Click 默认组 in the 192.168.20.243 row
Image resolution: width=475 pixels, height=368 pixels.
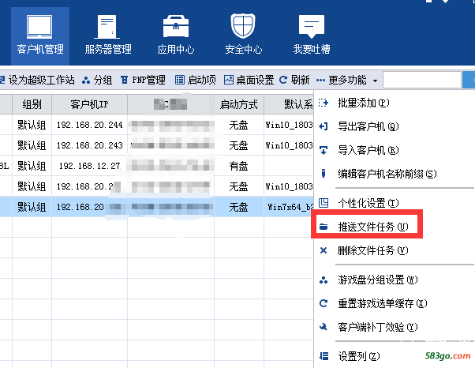pos(32,145)
